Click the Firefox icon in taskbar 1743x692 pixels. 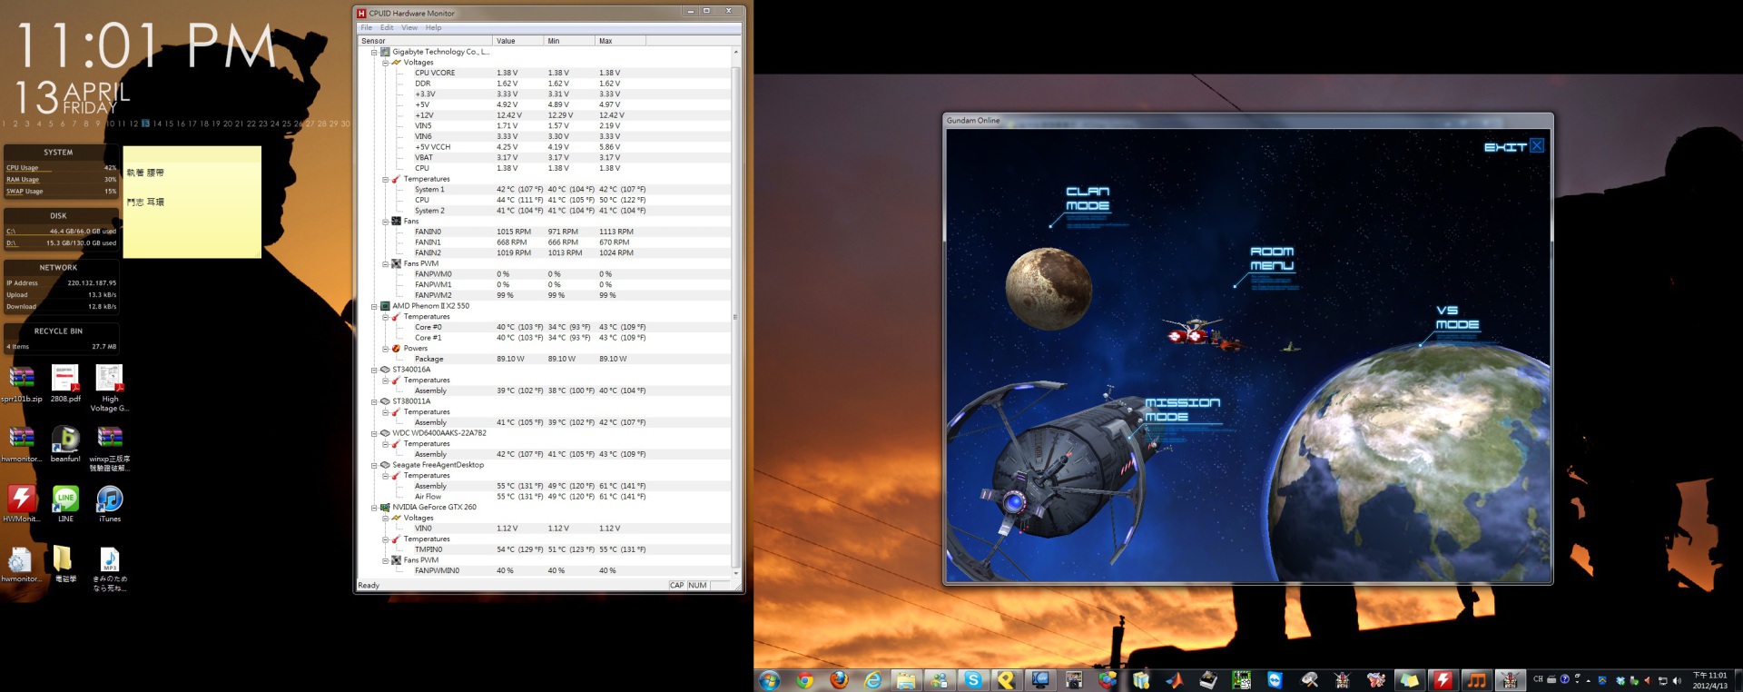[839, 680]
